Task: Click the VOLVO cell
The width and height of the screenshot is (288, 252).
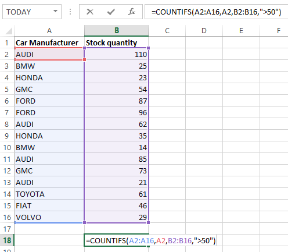Action: (49, 217)
